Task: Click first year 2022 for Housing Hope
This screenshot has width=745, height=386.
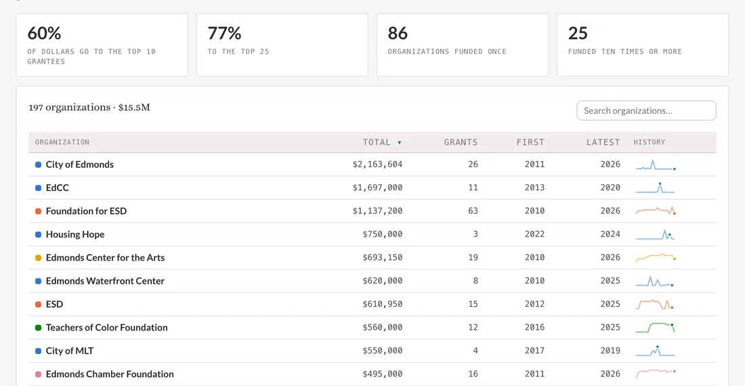Action: pyautogui.click(x=534, y=234)
